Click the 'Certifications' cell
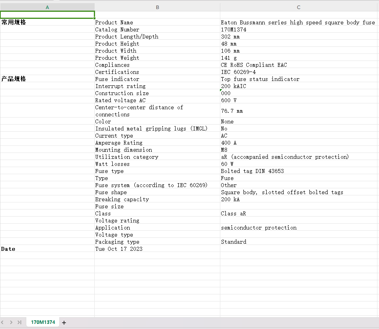379x329 pixels. coord(157,72)
